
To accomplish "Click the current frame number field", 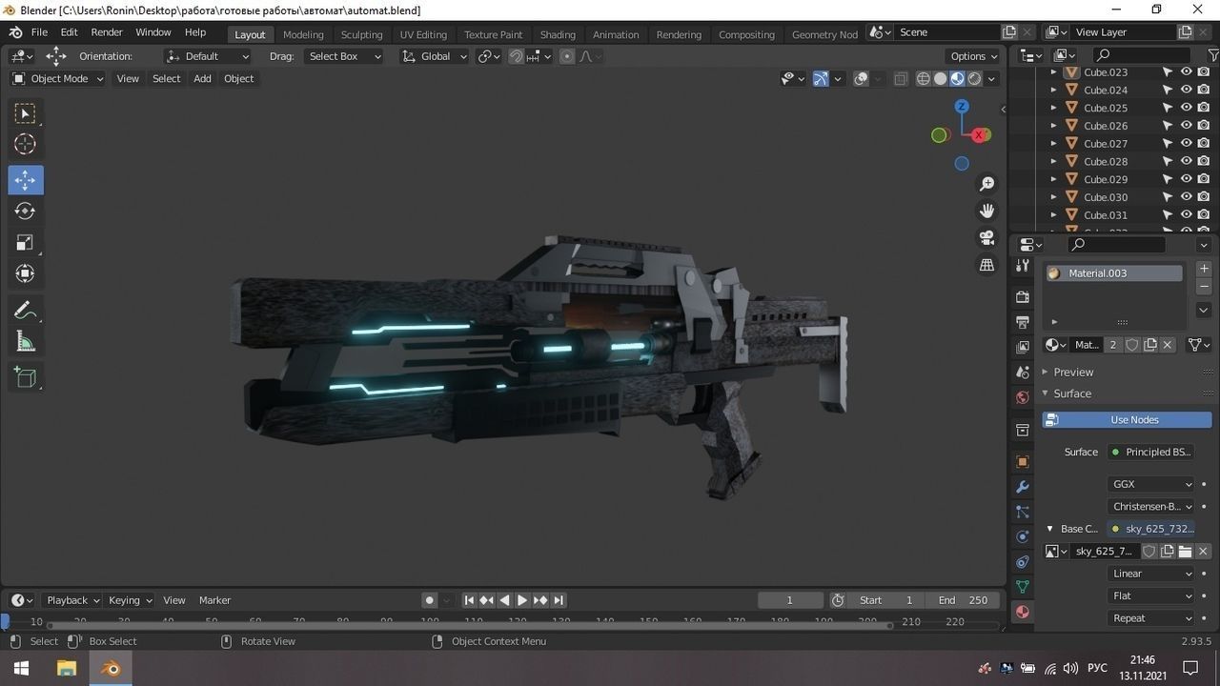I will coord(790,600).
